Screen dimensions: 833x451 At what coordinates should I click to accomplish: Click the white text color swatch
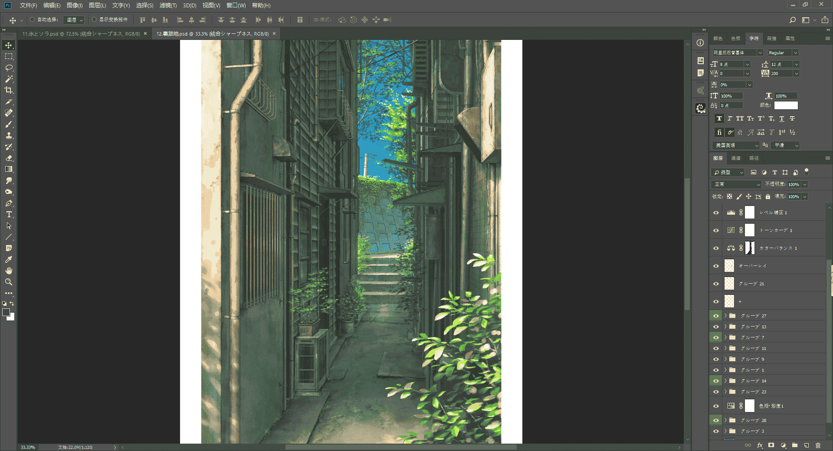click(x=786, y=105)
